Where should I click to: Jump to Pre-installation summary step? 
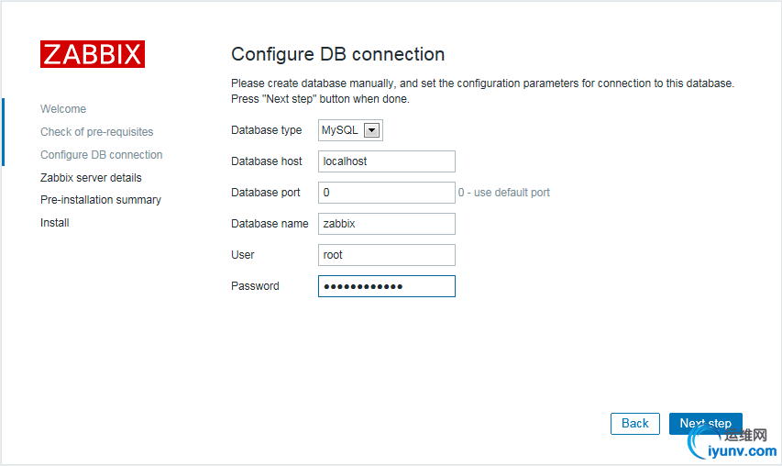(x=100, y=200)
